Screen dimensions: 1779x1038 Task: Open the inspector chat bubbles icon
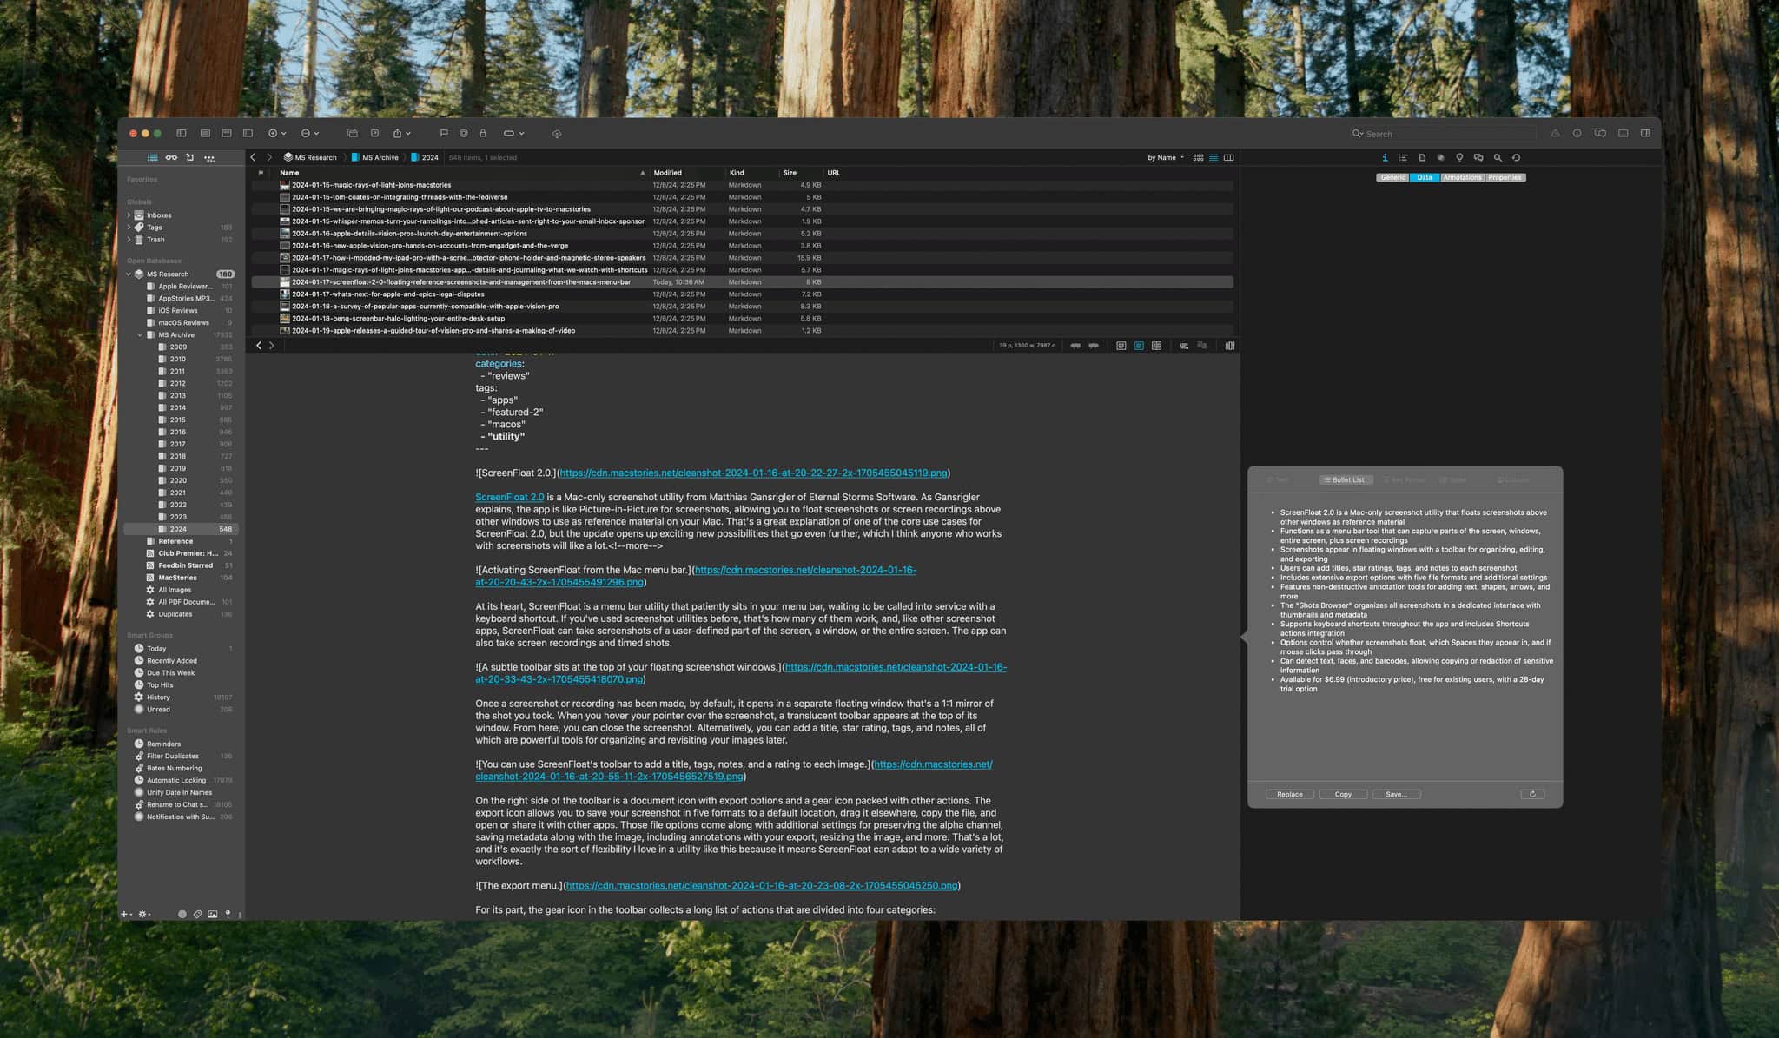(x=1478, y=157)
